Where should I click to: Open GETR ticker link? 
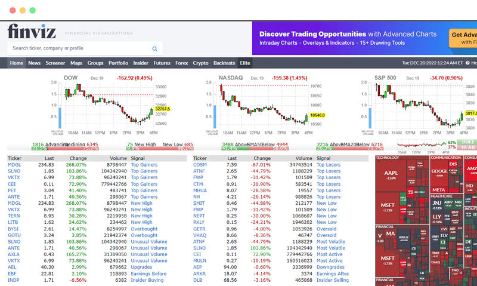(199, 229)
